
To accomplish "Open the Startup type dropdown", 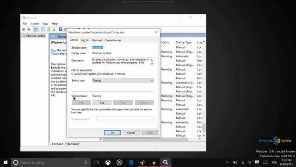I will pyautogui.click(x=123, y=80).
